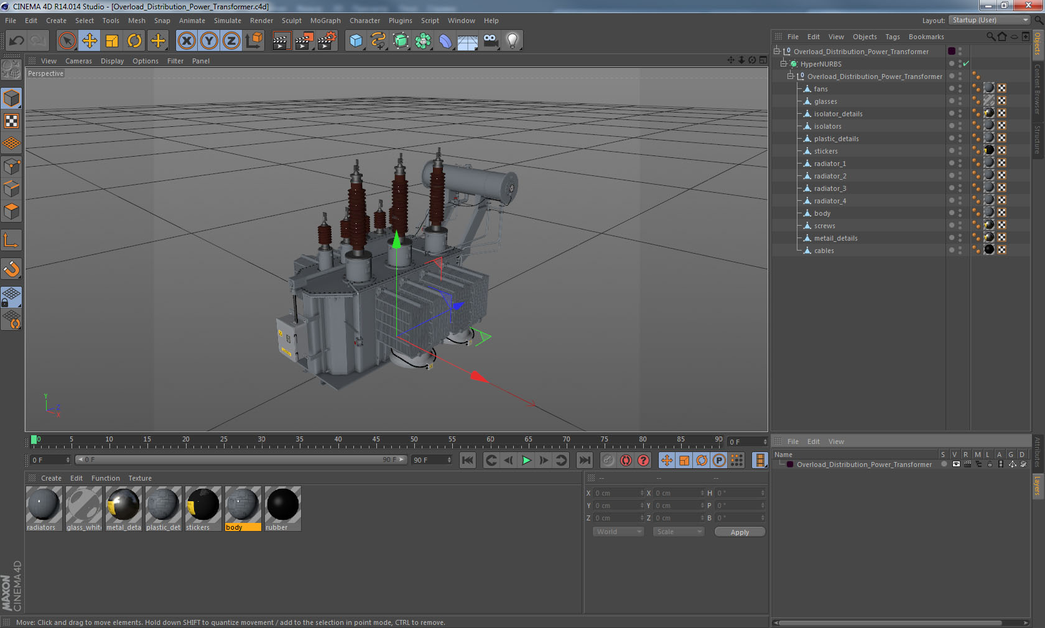
Task: Click the Undo arrow icon
Action: (x=16, y=41)
